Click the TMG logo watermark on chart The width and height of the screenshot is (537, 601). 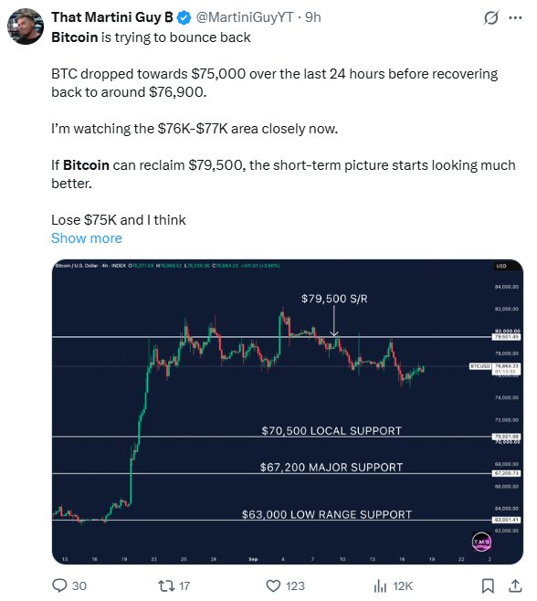(481, 542)
